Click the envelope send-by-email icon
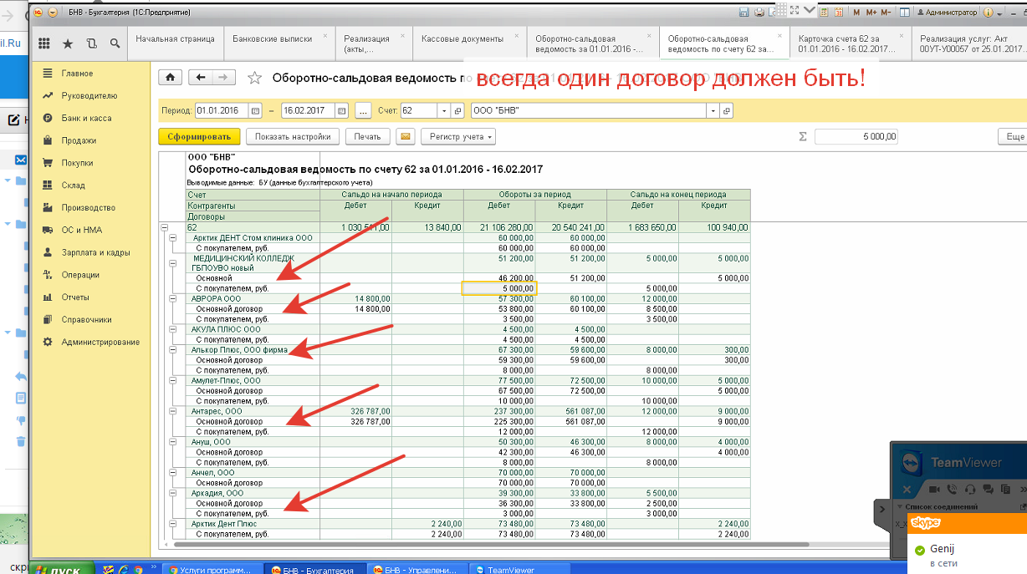Image resolution: width=1027 pixels, height=574 pixels. (406, 136)
